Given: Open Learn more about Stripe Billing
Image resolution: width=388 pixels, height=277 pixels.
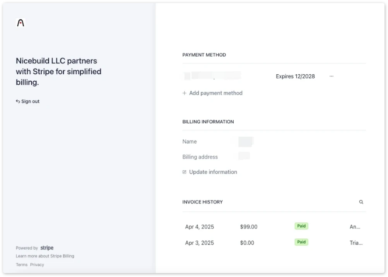Looking at the screenshot, I should click(x=45, y=256).
